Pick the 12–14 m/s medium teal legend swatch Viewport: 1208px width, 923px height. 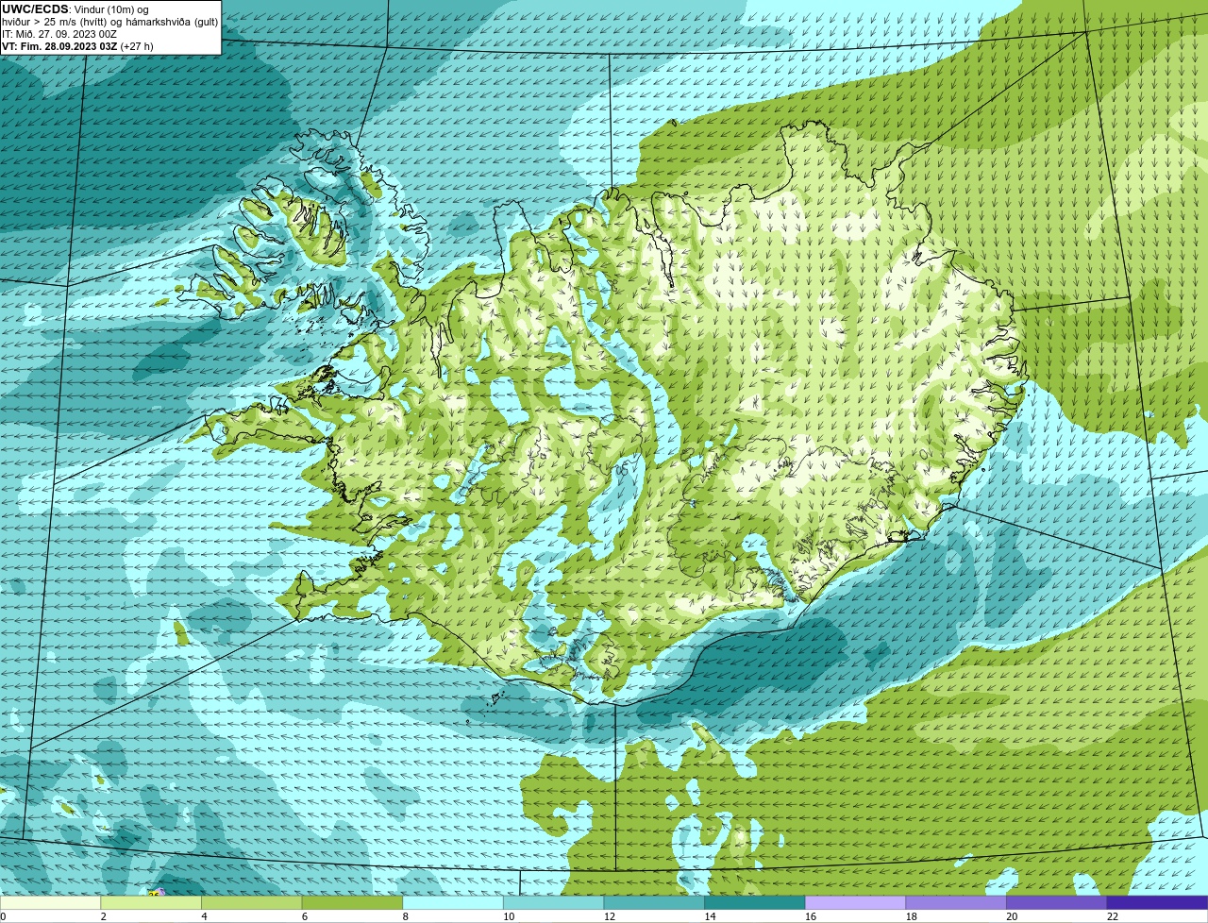654,902
